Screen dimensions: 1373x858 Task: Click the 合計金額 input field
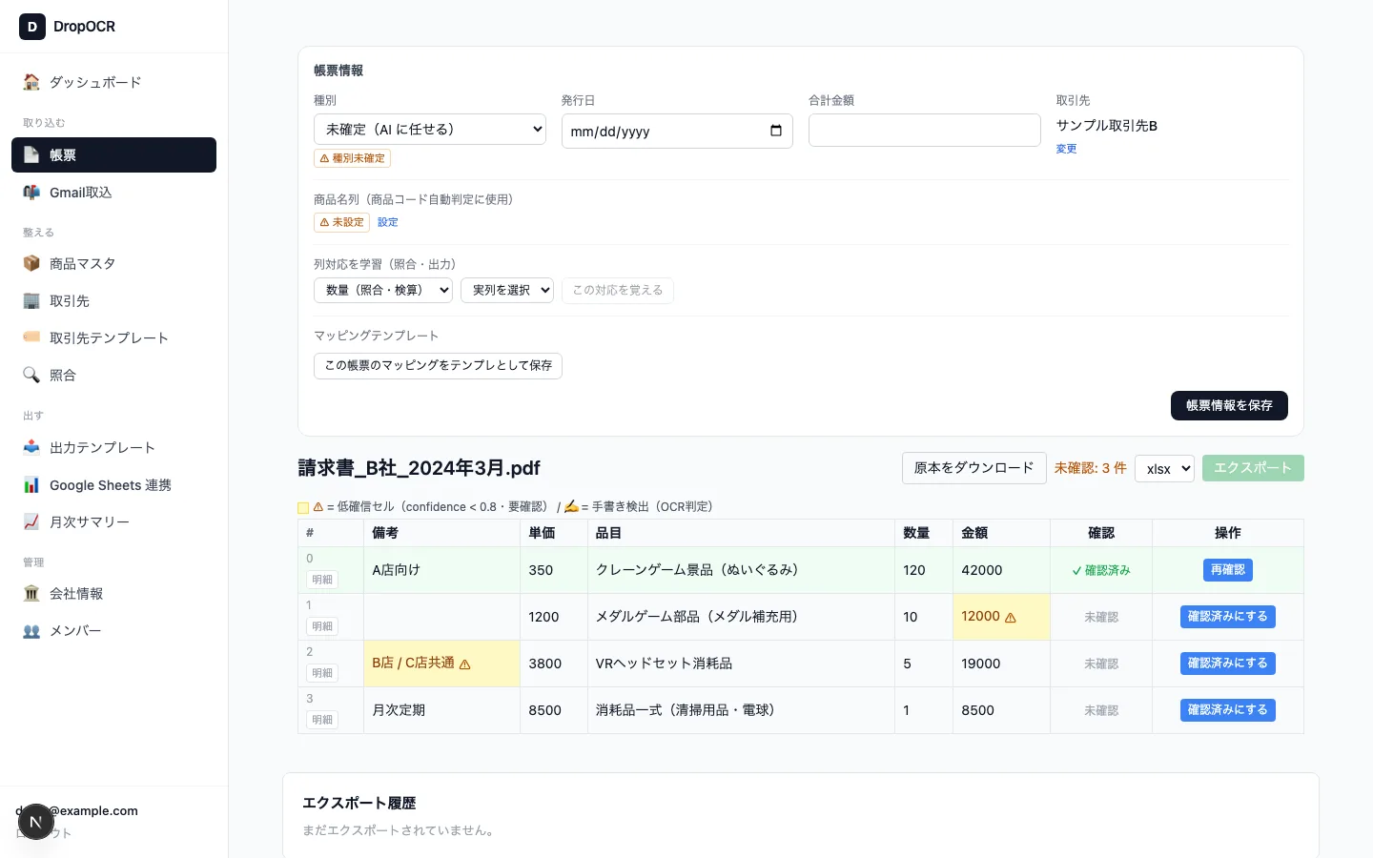coord(925,130)
